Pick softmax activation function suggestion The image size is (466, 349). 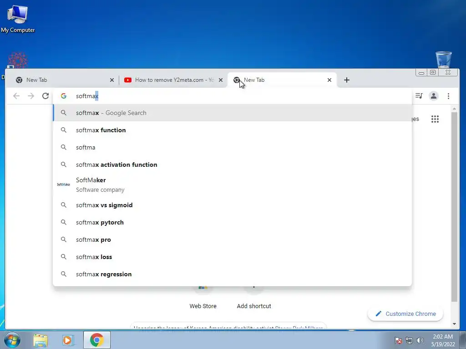tap(233, 165)
